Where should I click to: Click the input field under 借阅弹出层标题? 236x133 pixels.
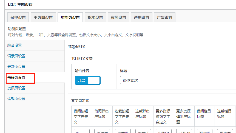point(102,131)
